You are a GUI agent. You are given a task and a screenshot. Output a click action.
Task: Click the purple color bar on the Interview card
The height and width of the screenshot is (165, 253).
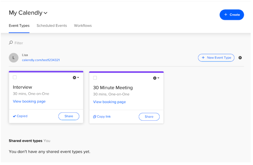click(x=46, y=72)
